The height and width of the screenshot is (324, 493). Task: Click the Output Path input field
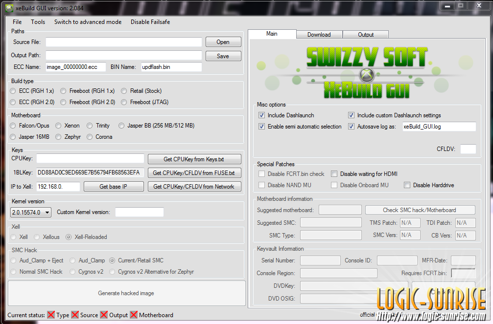click(x=124, y=55)
